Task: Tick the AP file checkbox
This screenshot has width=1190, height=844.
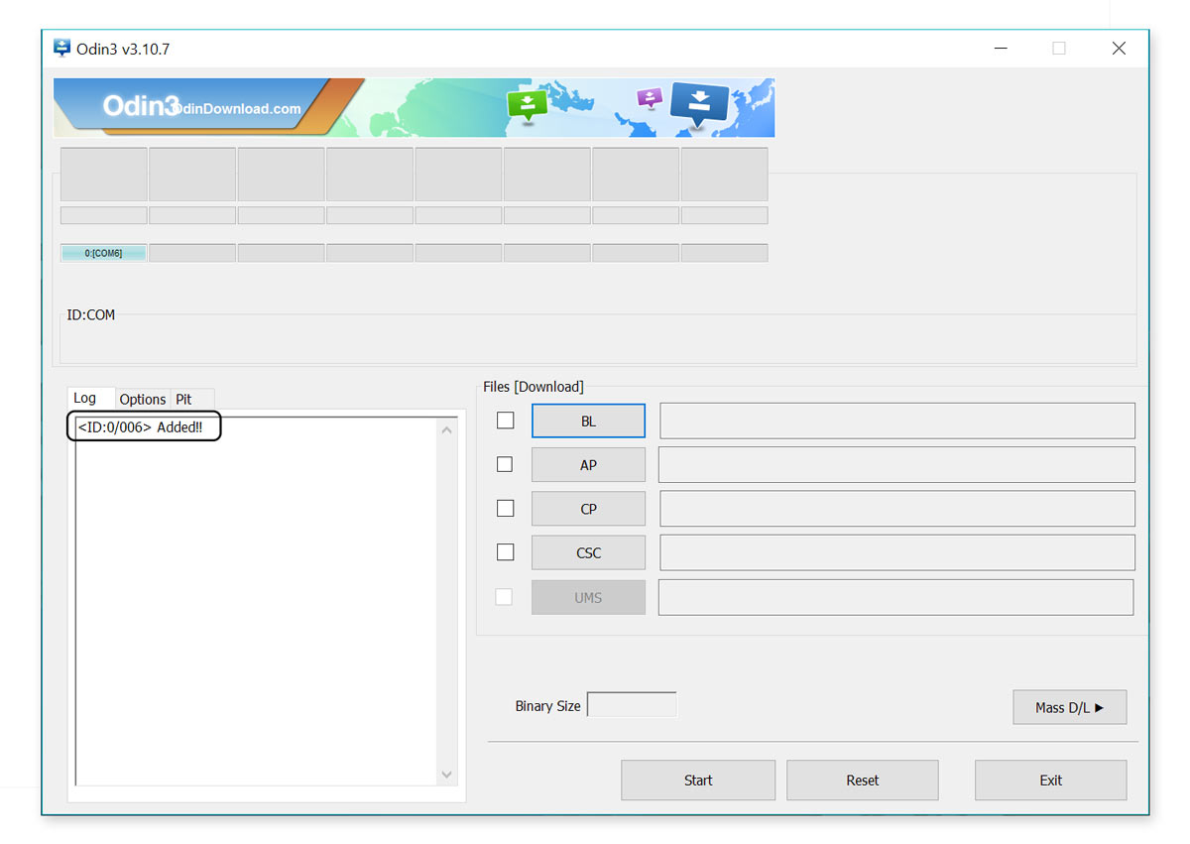Action: 505,464
